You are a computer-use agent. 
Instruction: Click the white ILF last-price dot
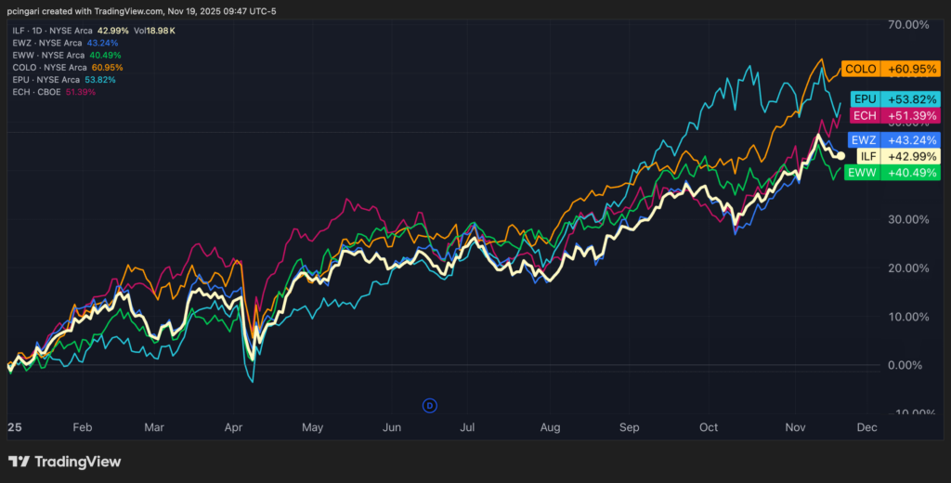[x=840, y=155]
